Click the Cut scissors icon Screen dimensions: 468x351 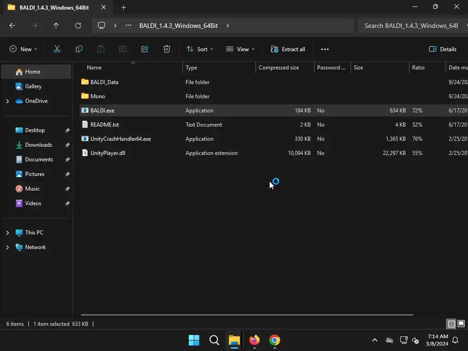click(57, 49)
